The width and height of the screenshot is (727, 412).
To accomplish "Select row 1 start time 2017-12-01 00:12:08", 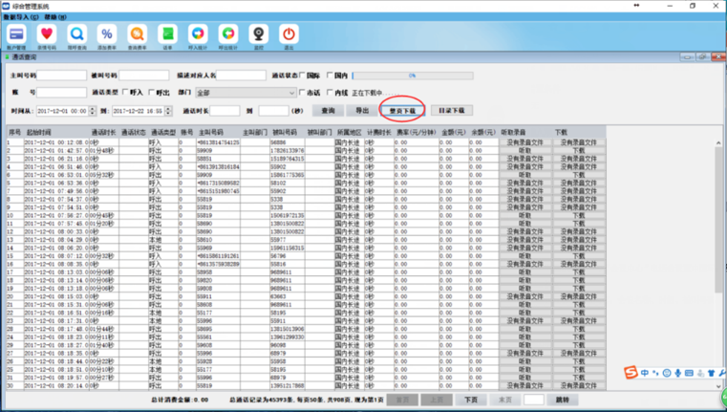I will pyautogui.click(x=56, y=142).
